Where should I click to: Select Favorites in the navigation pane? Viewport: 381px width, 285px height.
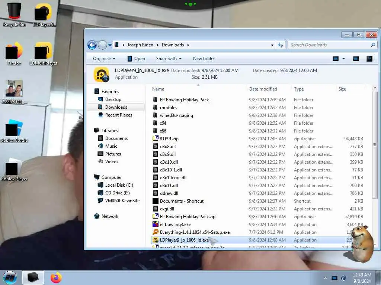(106, 92)
